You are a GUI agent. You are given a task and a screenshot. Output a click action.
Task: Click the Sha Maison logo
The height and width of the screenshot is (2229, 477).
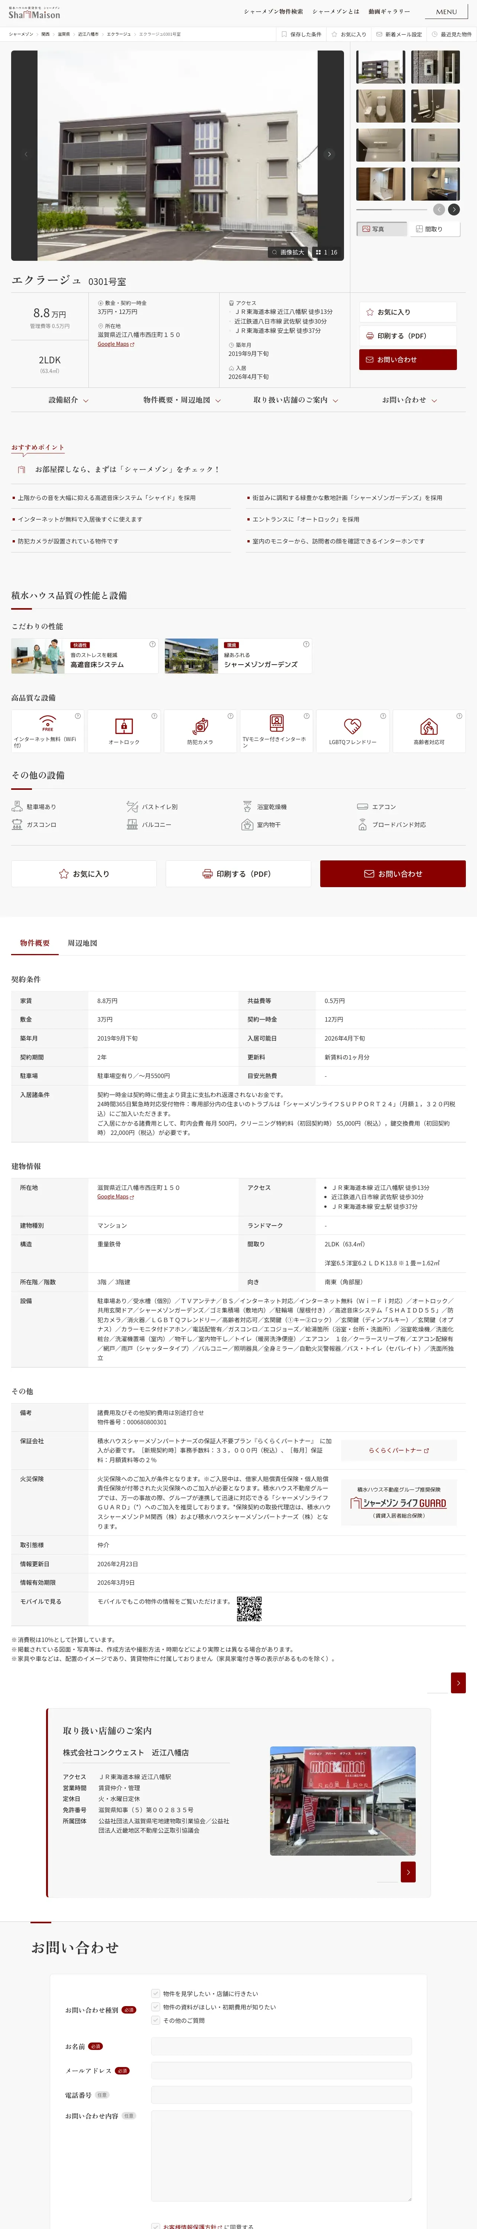coord(35,13)
